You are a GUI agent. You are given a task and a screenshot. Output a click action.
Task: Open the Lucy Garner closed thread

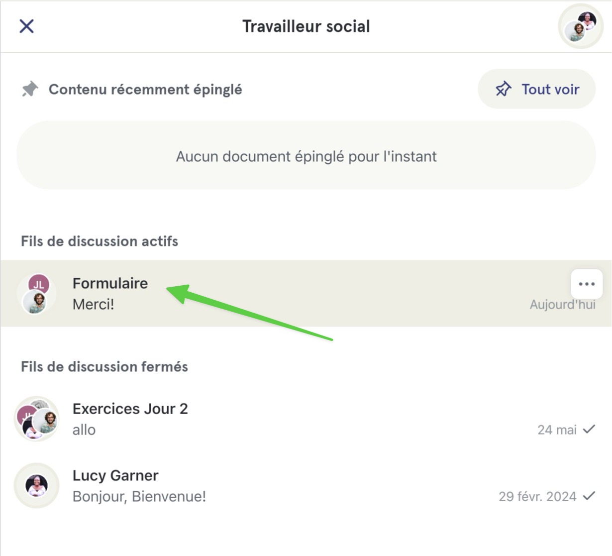(306, 486)
